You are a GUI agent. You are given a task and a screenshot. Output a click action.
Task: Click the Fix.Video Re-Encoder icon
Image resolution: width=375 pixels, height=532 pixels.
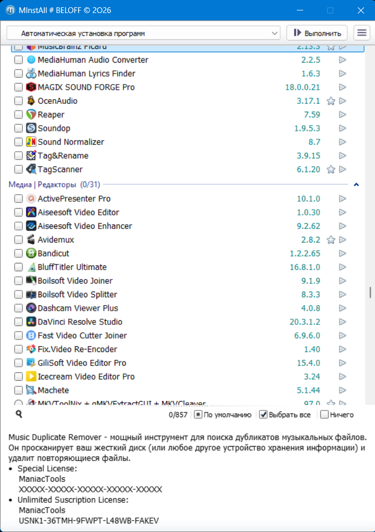tap(31, 349)
